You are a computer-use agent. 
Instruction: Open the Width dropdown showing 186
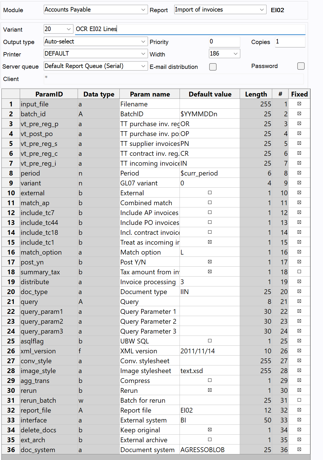(235, 53)
